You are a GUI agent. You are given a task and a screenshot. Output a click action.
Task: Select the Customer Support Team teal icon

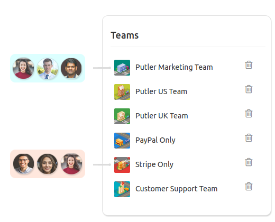(x=122, y=189)
